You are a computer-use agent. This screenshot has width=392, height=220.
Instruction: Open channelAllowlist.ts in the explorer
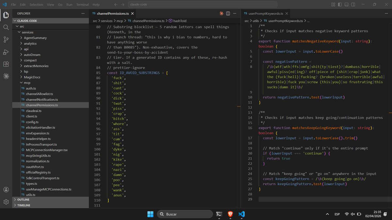51,94
